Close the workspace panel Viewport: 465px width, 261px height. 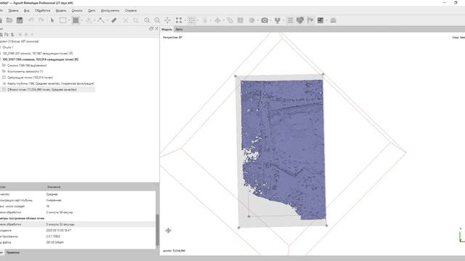(x=157, y=29)
